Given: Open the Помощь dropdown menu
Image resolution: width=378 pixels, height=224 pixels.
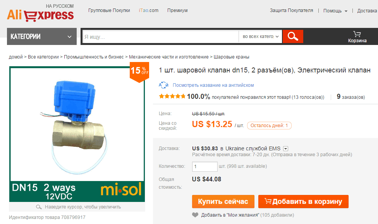Looking at the screenshot, I should pyautogui.click(x=335, y=10).
